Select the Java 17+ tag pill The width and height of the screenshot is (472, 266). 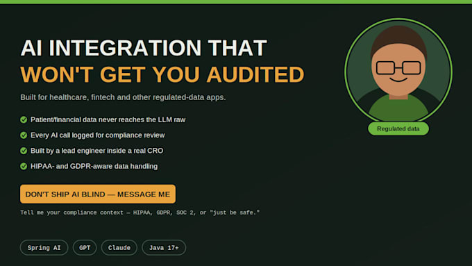pos(164,248)
